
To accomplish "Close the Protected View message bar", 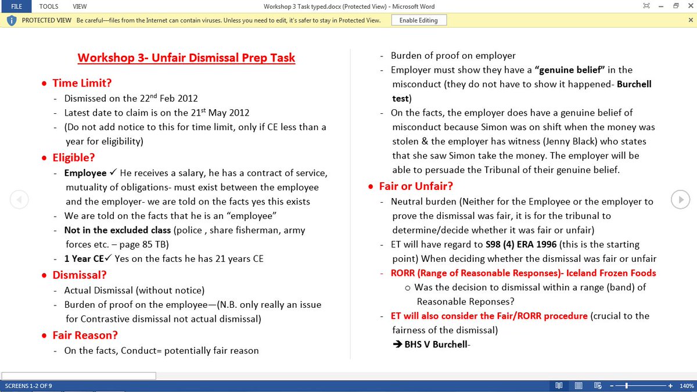I will pyautogui.click(x=689, y=20).
